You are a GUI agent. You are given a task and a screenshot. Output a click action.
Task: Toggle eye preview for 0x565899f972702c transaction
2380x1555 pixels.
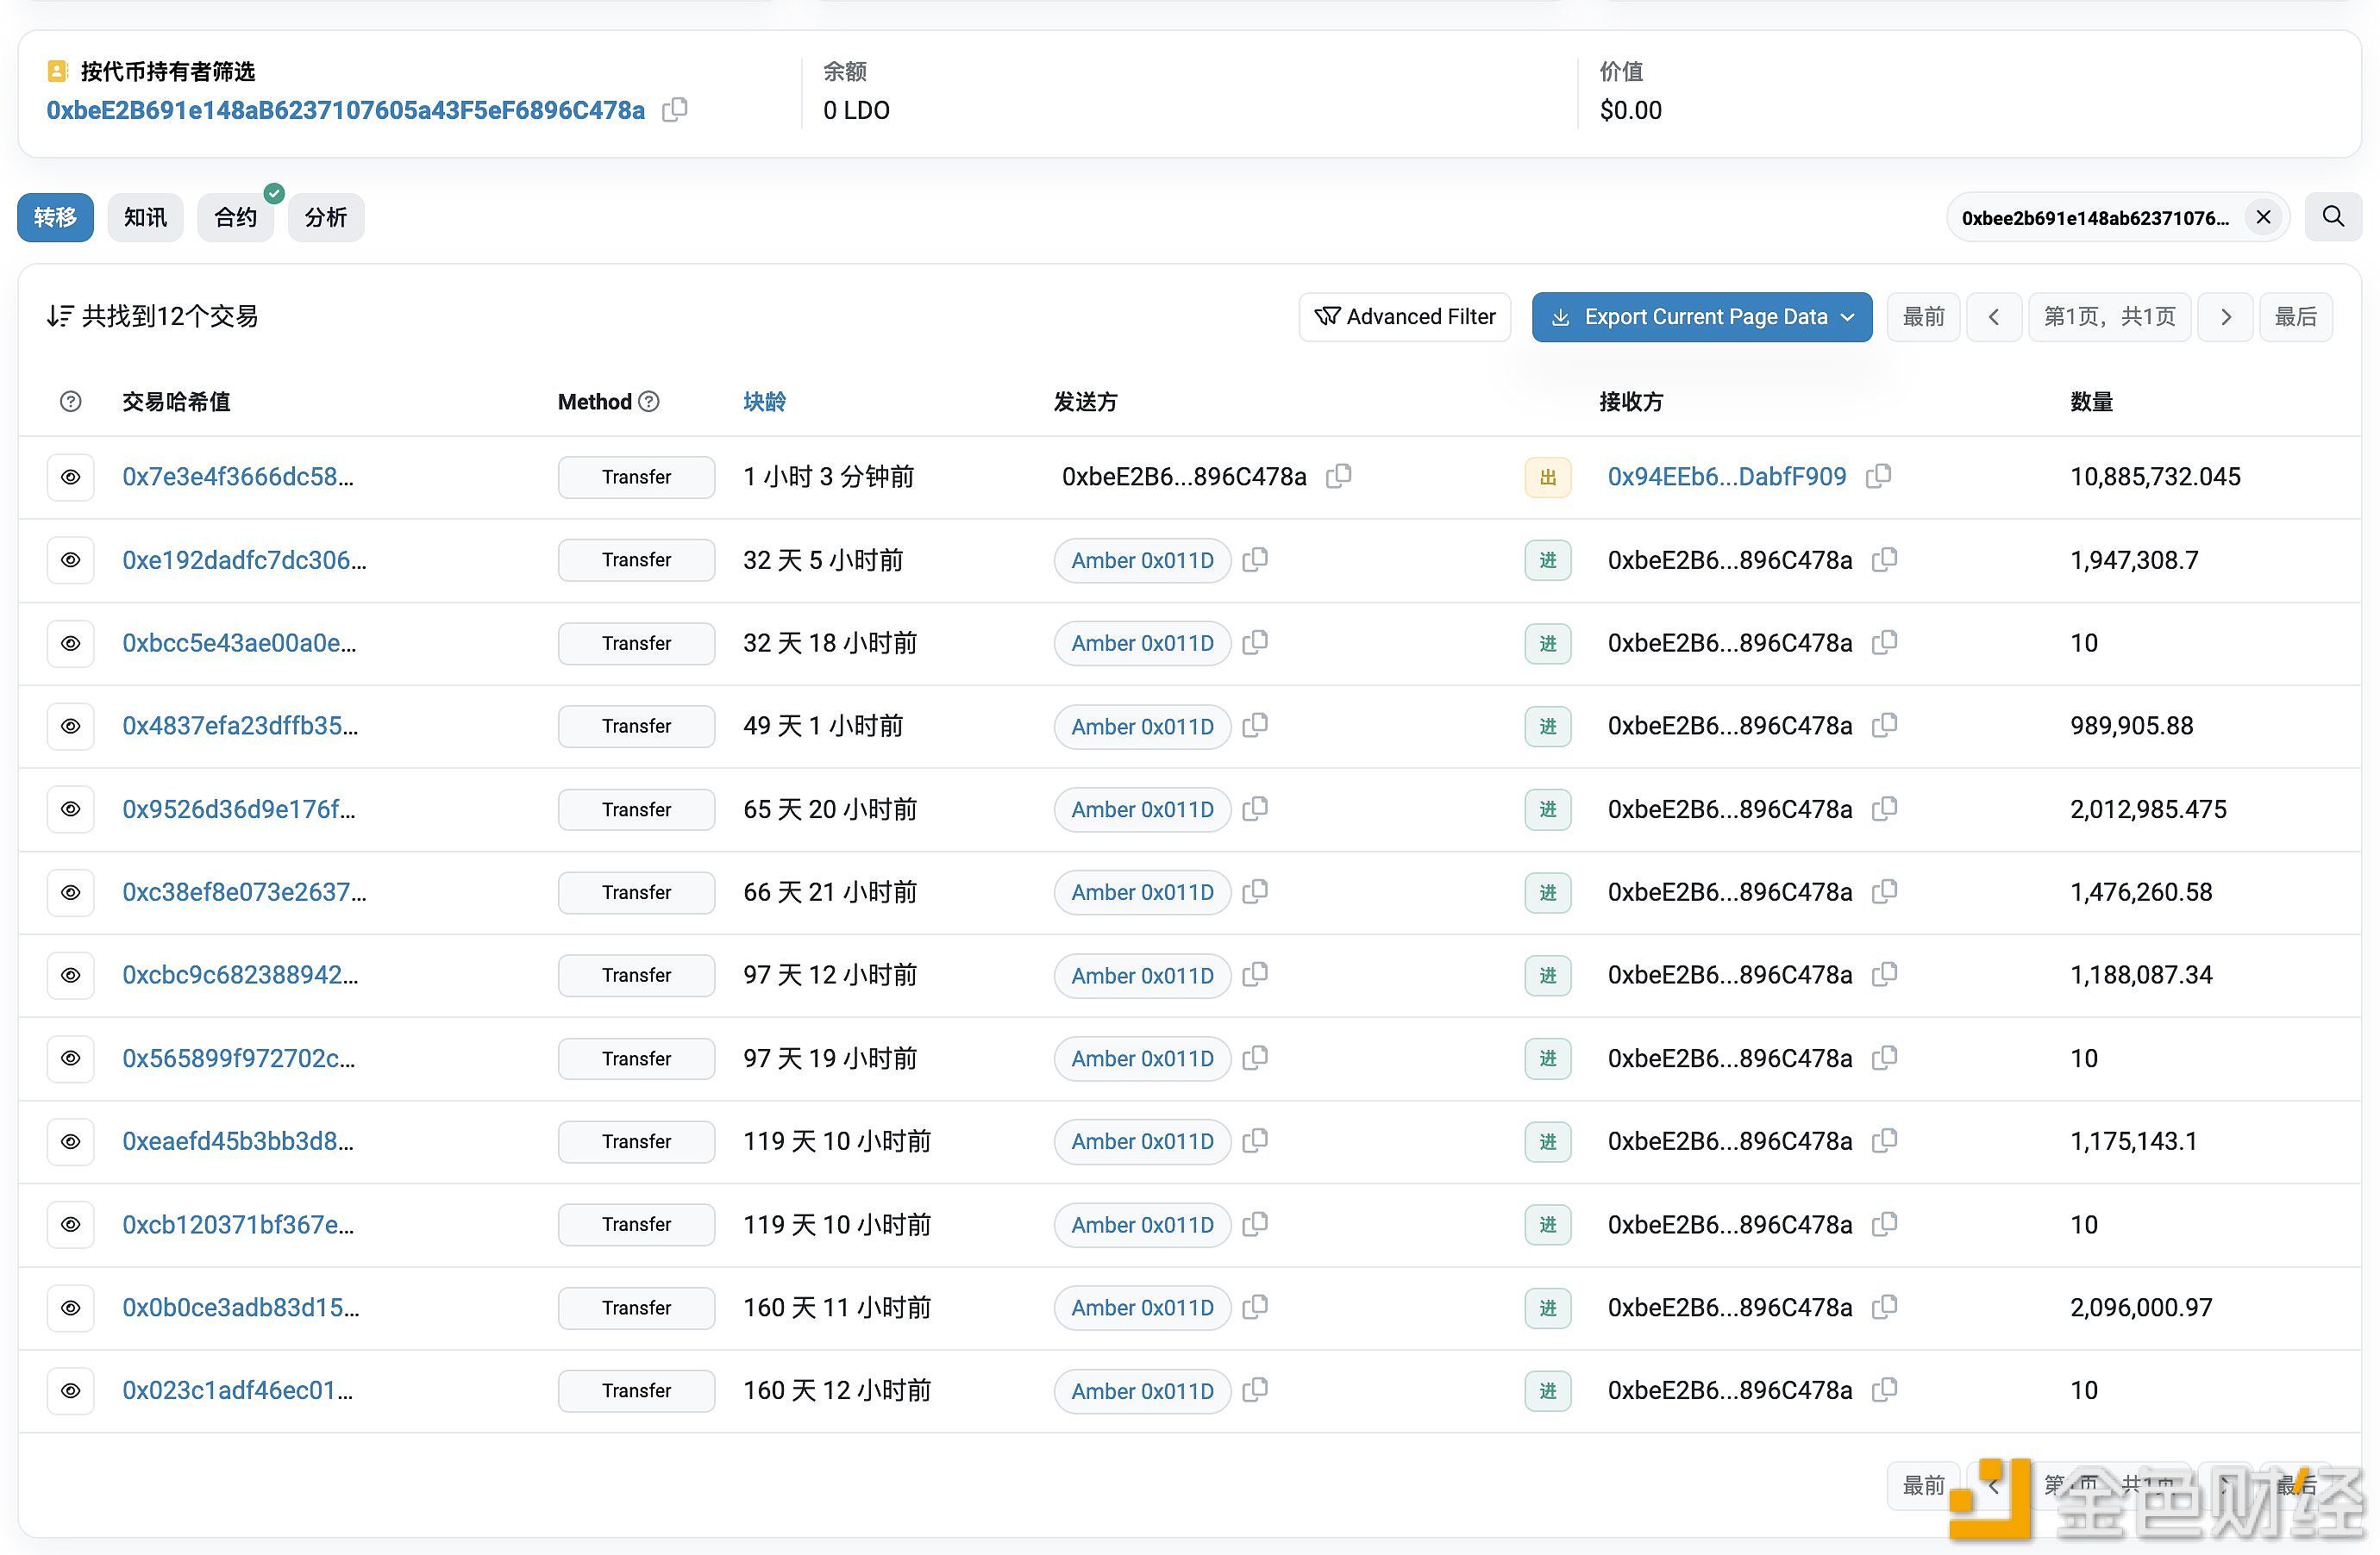tap(71, 1058)
